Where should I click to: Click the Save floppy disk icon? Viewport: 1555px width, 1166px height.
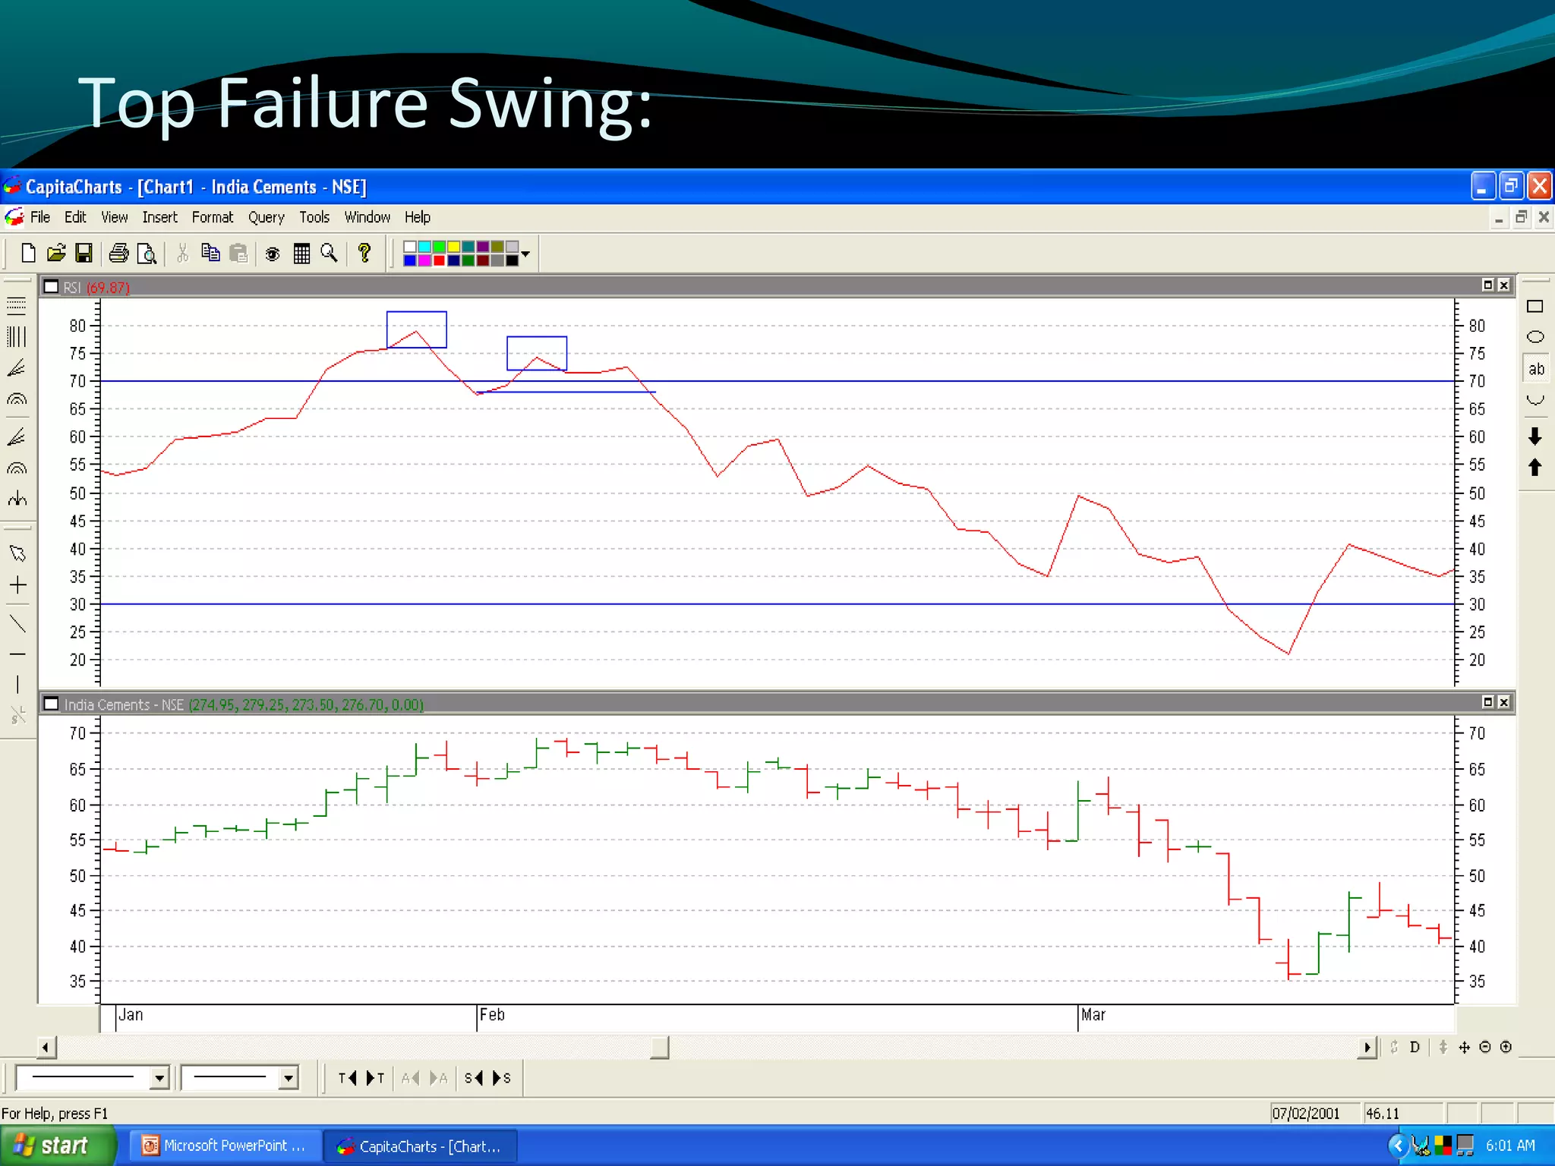pos(84,253)
